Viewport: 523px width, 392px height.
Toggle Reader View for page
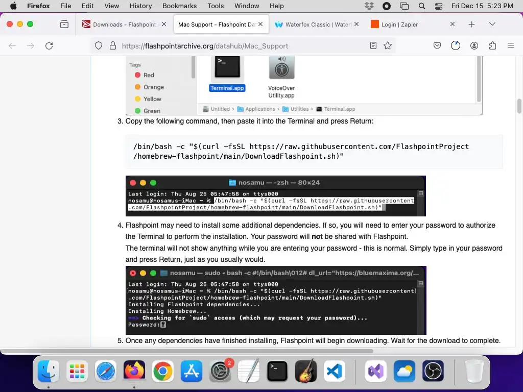click(x=373, y=45)
